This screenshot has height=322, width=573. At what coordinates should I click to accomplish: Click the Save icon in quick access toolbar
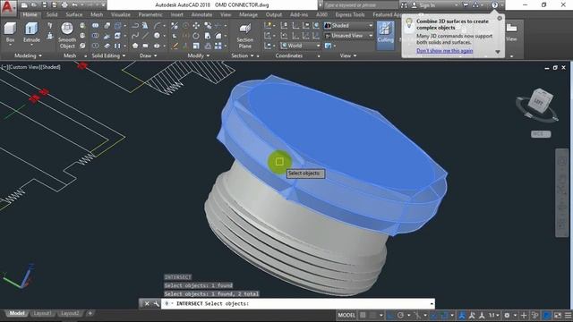(44, 5)
